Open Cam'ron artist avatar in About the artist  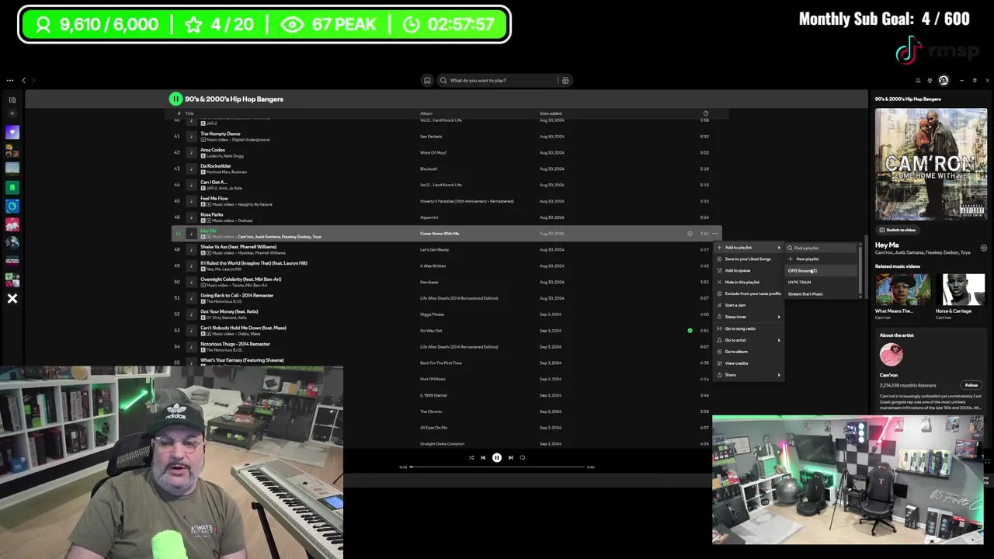coord(891,355)
